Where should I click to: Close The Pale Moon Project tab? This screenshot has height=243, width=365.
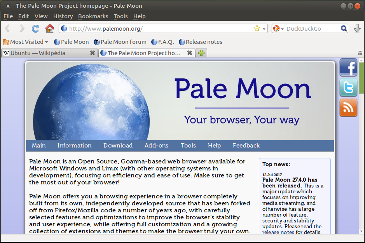[190, 53]
